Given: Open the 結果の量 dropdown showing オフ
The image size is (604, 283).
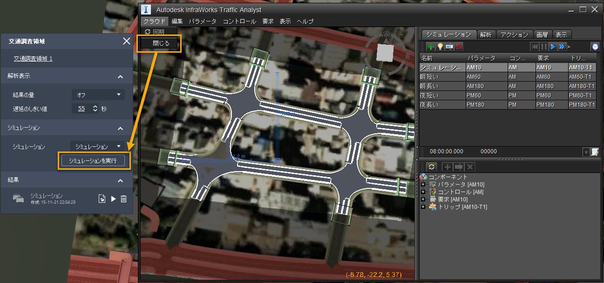Looking at the screenshot, I should [x=98, y=94].
